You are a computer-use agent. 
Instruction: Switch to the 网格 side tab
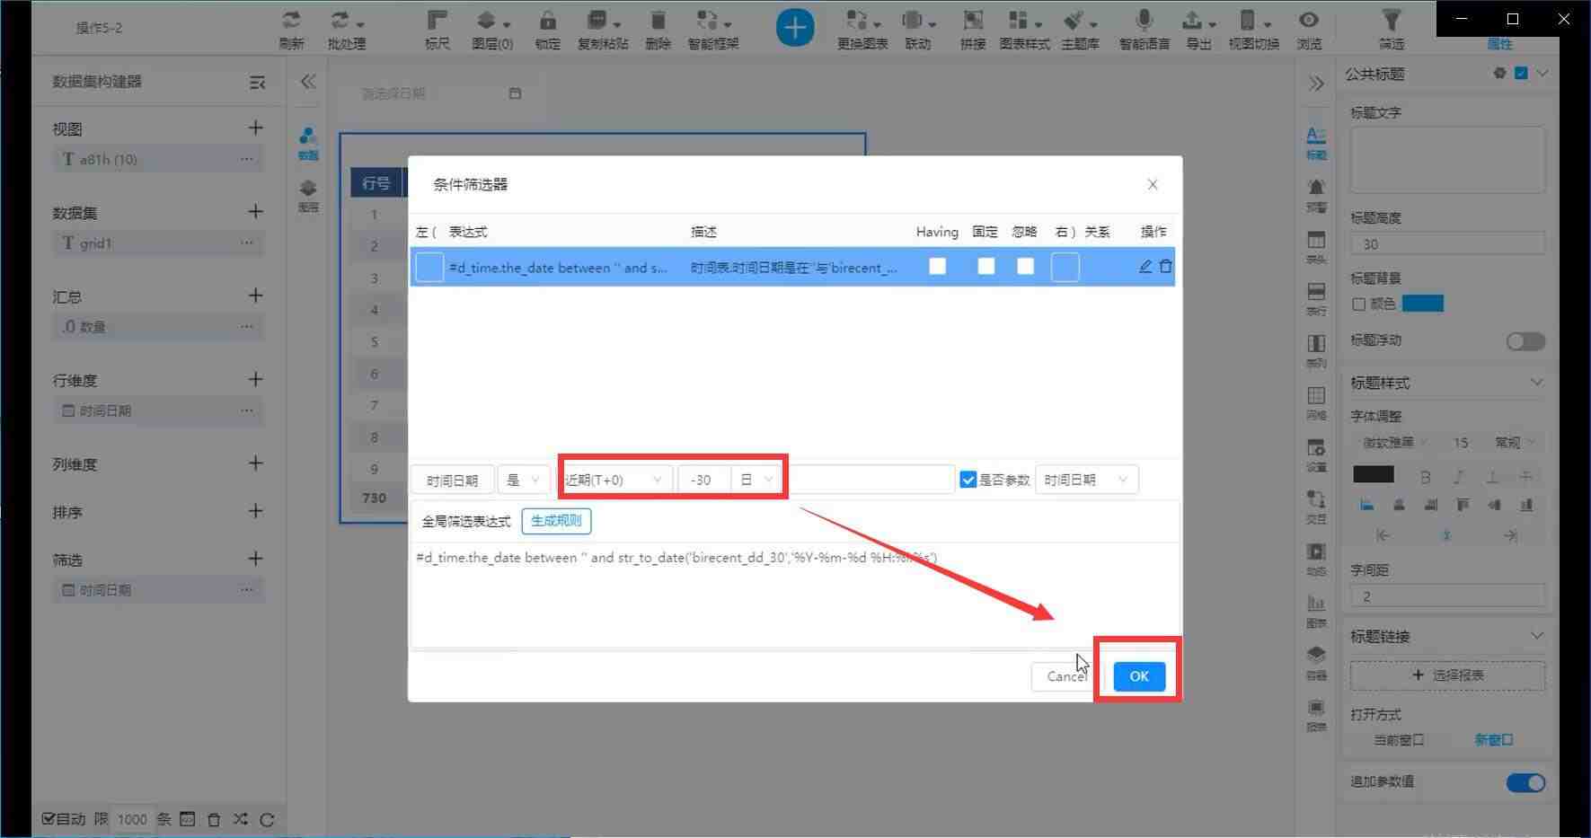click(x=1316, y=403)
